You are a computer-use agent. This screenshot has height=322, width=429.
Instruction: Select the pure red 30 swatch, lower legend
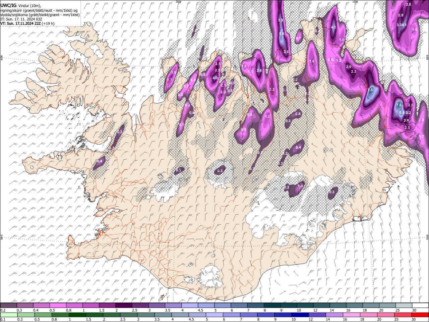coord(420,315)
